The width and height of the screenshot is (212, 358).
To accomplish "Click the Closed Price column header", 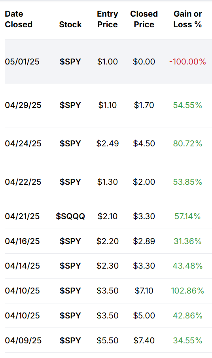I will [x=144, y=19].
